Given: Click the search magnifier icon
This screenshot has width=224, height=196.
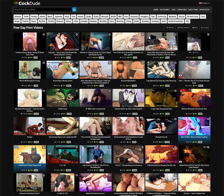Looking at the screenshot, I should coord(74,9).
